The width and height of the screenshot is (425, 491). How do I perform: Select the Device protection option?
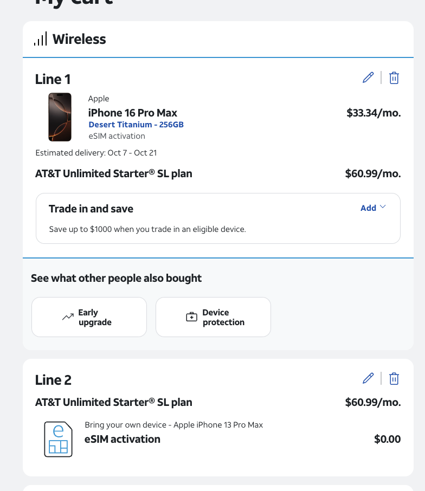pos(213,317)
